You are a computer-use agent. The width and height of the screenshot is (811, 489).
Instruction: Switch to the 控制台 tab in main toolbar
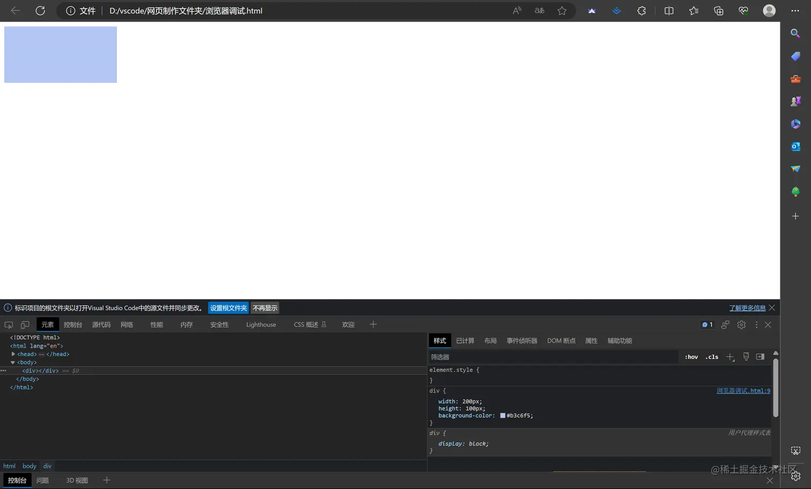73,325
